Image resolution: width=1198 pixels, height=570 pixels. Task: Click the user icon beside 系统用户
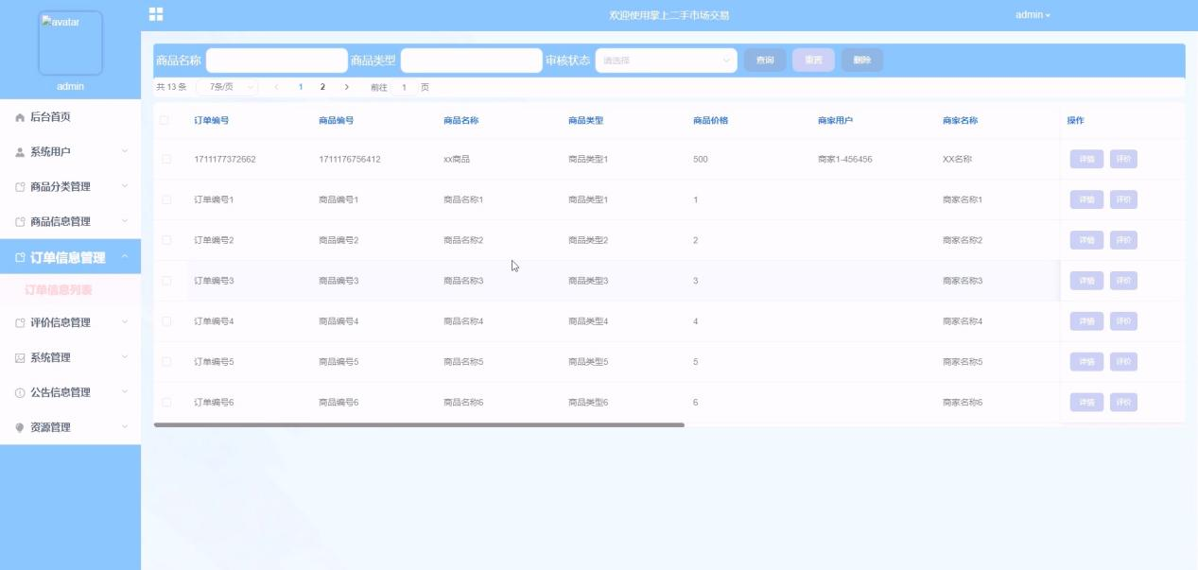click(x=20, y=152)
